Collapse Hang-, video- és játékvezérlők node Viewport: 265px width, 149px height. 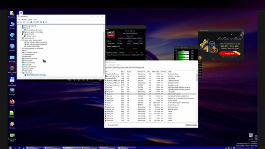21,40
